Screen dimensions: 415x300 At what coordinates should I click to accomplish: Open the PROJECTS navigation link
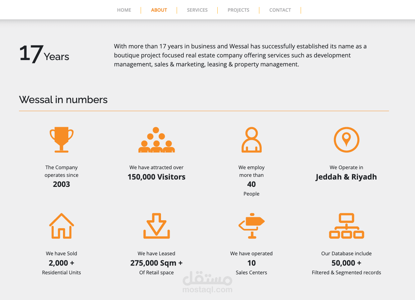click(238, 10)
